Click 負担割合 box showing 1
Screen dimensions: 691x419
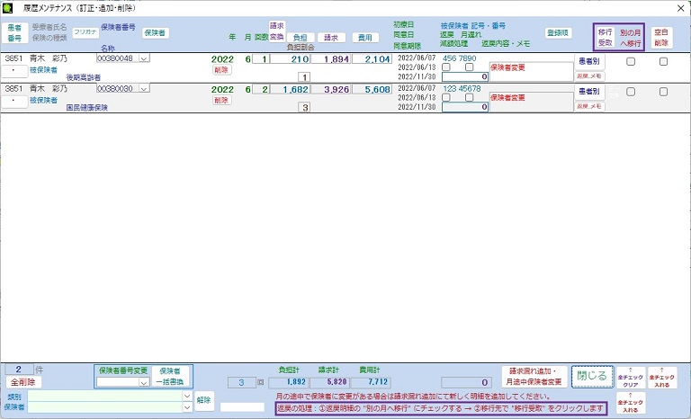click(x=304, y=77)
